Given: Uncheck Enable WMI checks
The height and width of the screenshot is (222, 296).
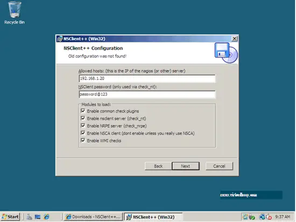Looking at the screenshot, I should coord(83,141).
